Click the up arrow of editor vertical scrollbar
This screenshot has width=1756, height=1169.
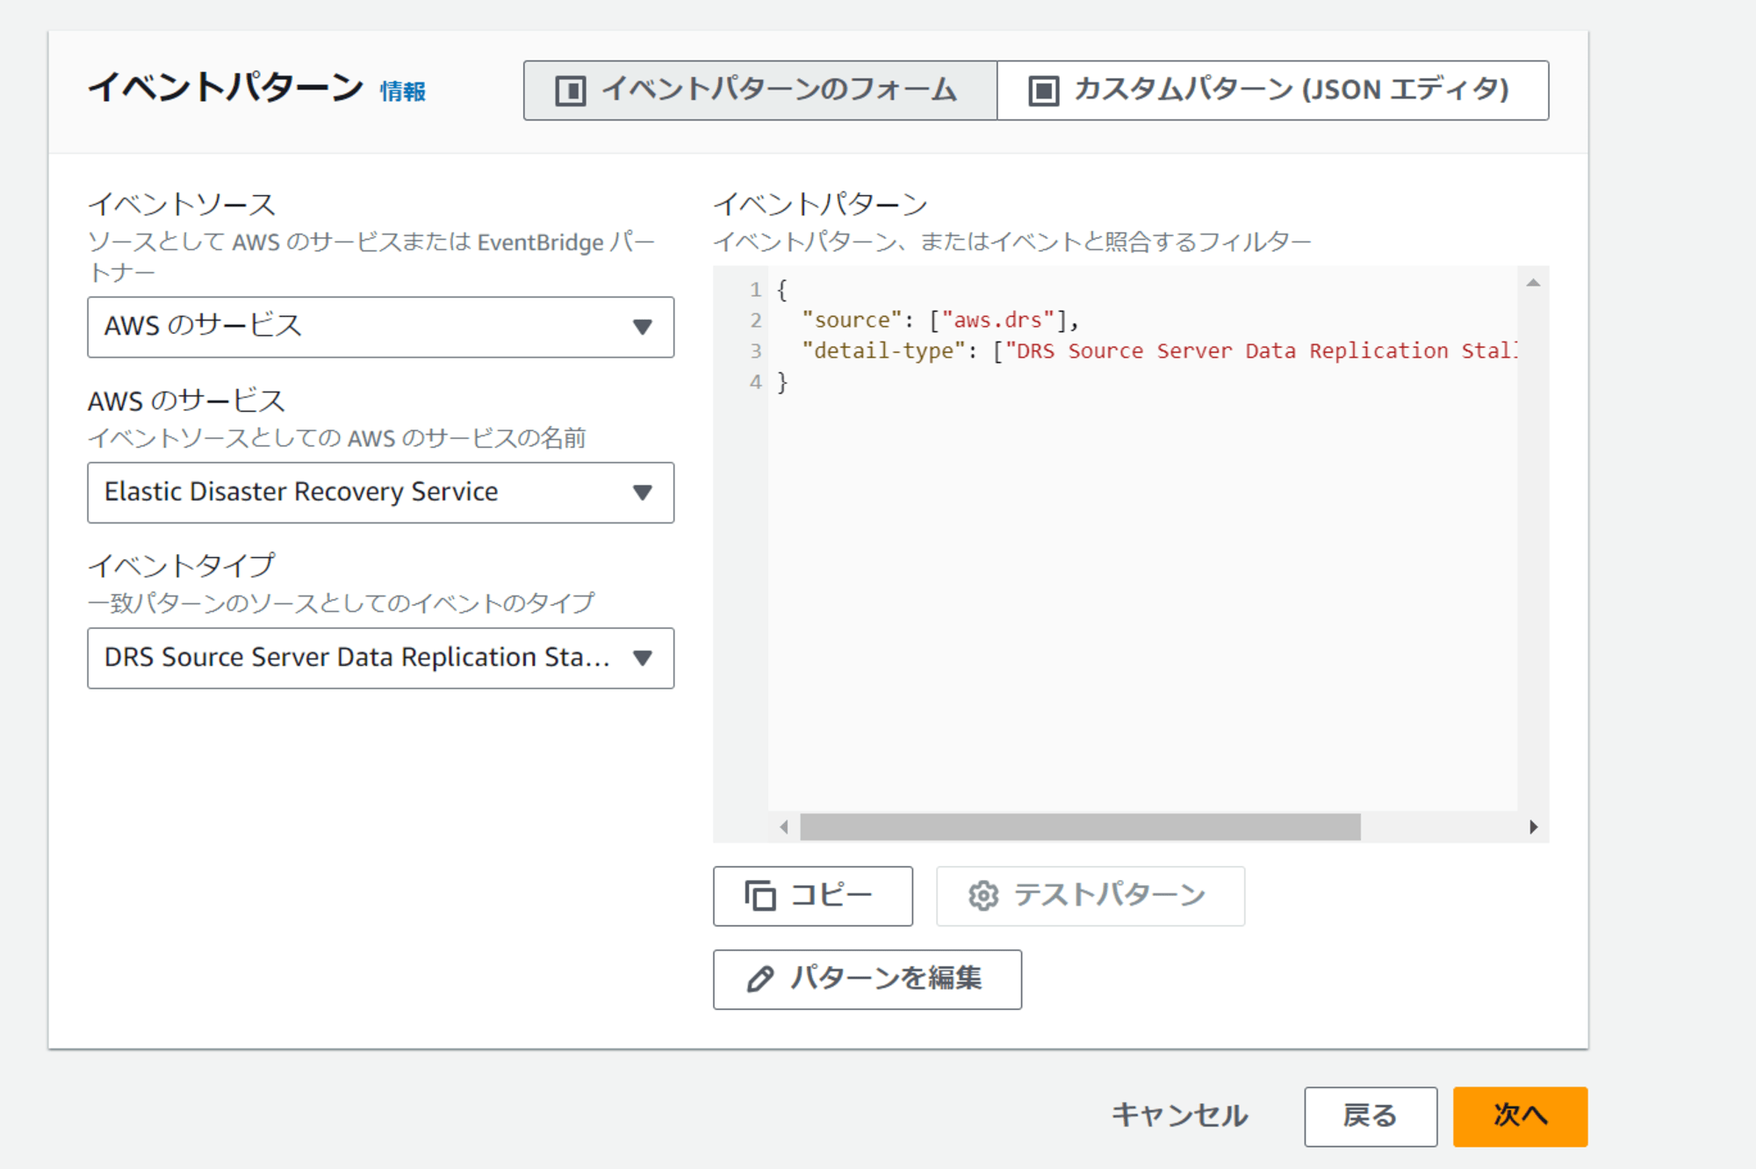point(1533,283)
